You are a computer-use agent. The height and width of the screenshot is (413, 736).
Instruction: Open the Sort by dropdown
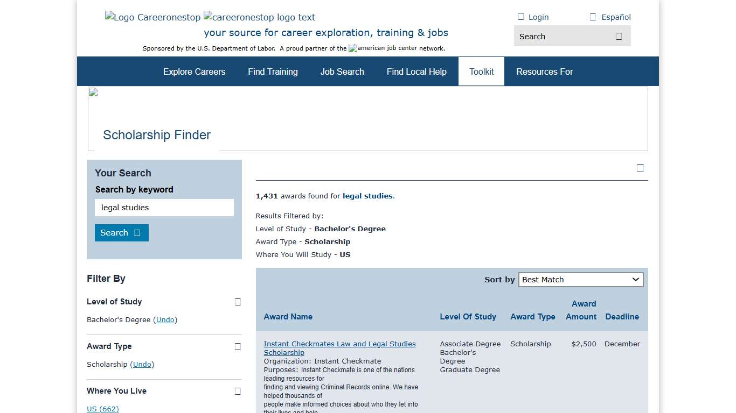point(581,280)
